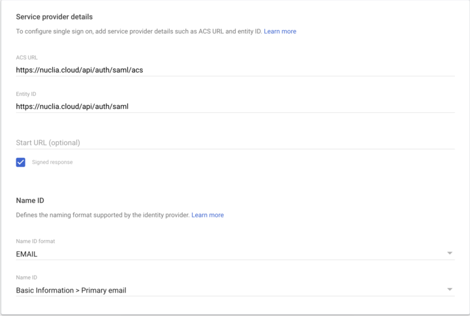Open the Name ID format dropdown showing EMAIL
470x316 pixels.
(235, 254)
